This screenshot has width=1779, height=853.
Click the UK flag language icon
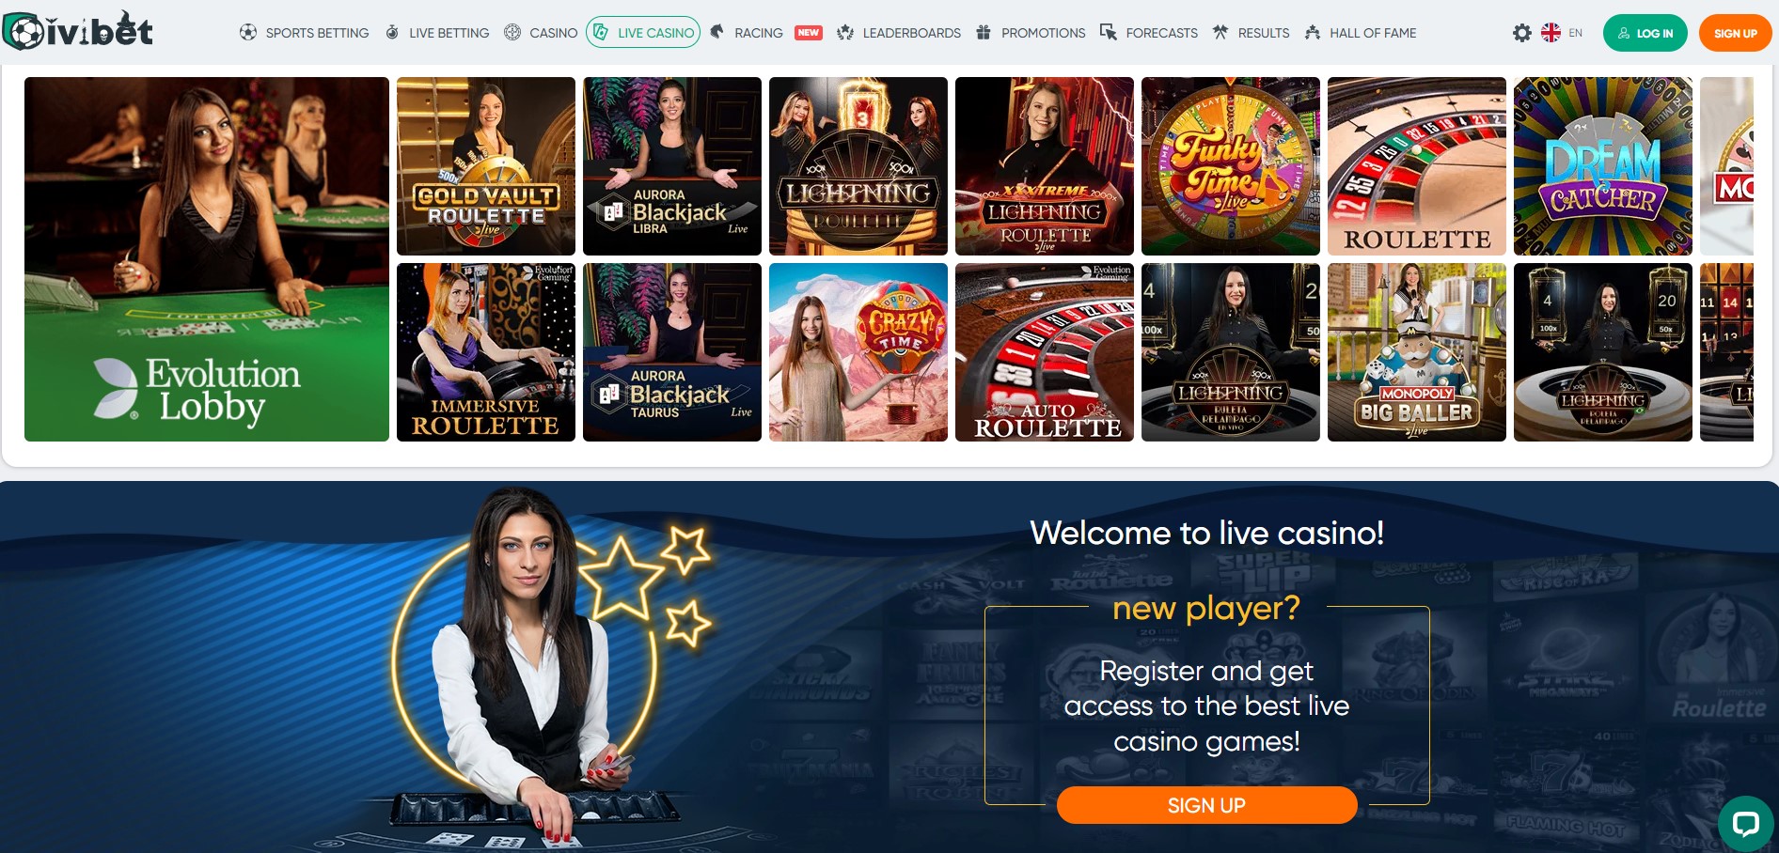1551,33
